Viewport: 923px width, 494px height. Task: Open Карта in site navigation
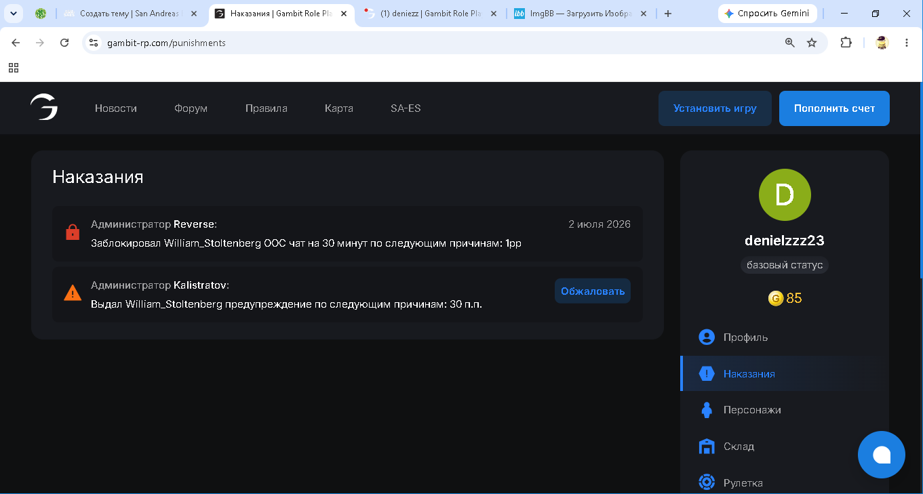coord(339,108)
